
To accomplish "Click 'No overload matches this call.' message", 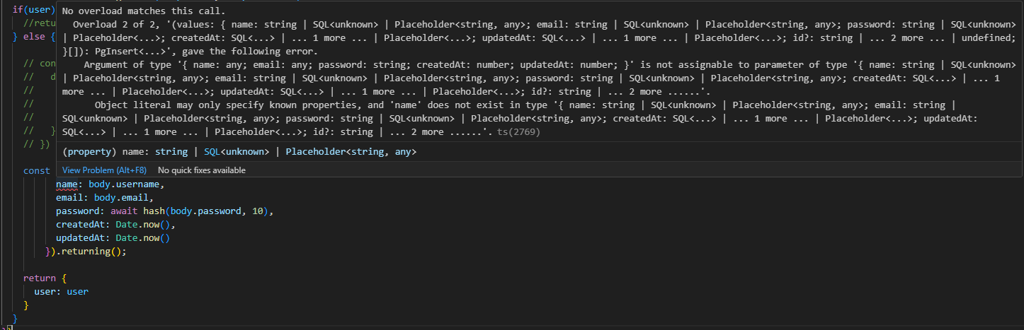I will (x=144, y=11).
